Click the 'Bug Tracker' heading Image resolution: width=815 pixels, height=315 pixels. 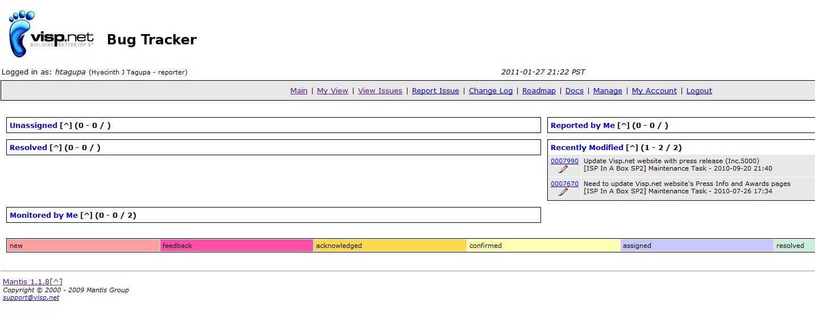152,39
